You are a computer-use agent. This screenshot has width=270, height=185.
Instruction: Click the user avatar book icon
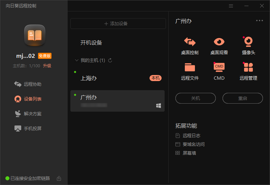click(34, 35)
